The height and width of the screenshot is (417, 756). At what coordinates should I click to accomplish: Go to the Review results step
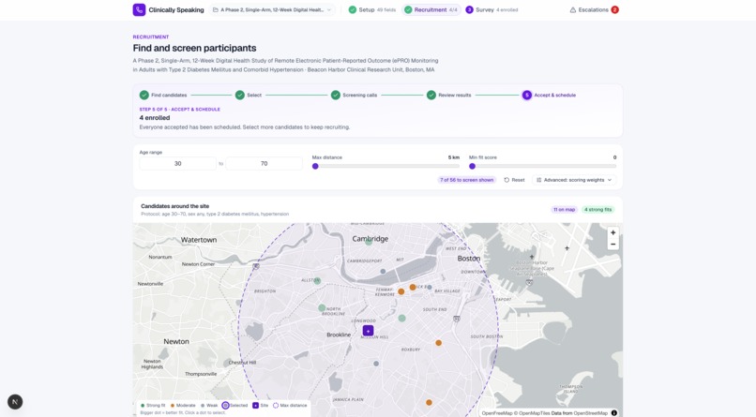click(449, 95)
